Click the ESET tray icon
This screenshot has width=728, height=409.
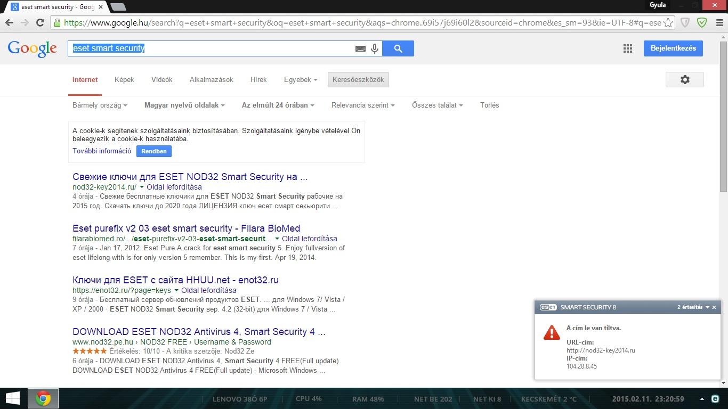tap(715, 399)
